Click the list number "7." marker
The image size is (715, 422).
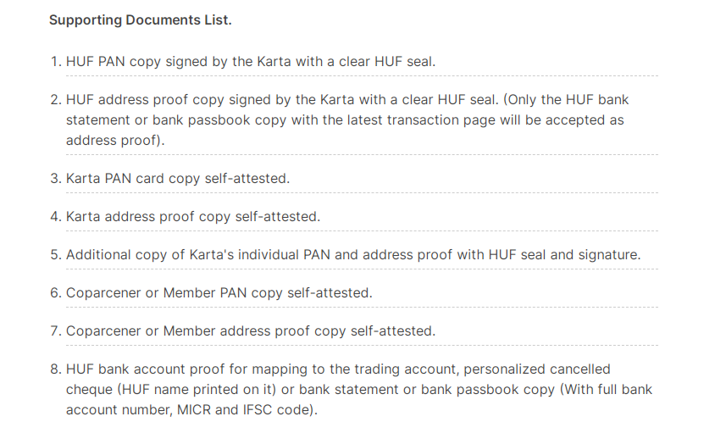click(55, 330)
